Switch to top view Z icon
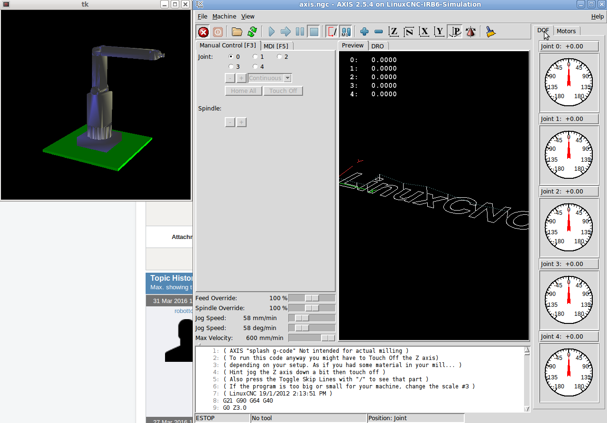 393,32
